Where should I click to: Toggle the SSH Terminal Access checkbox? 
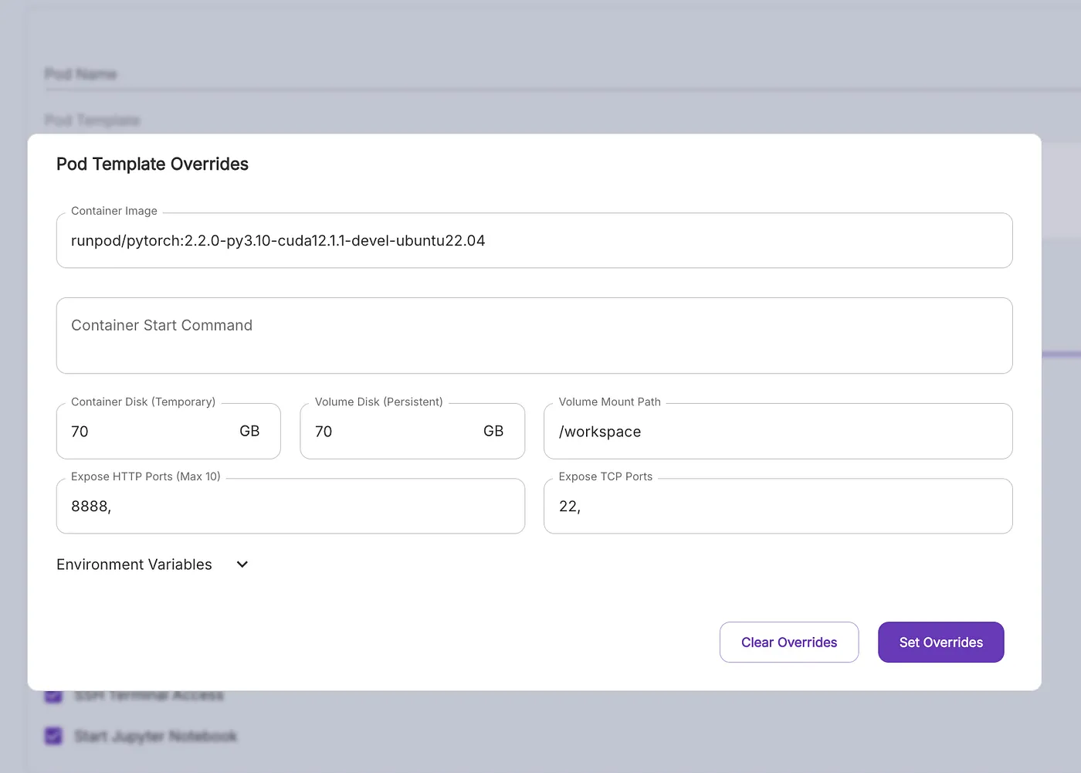tap(53, 696)
